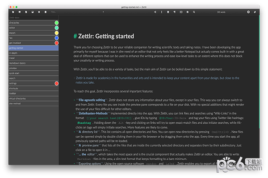Click the blockquote 'Zettlr is made for academics'
The width and height of the screenshot is (268, 178).
[x=157, y=80]
